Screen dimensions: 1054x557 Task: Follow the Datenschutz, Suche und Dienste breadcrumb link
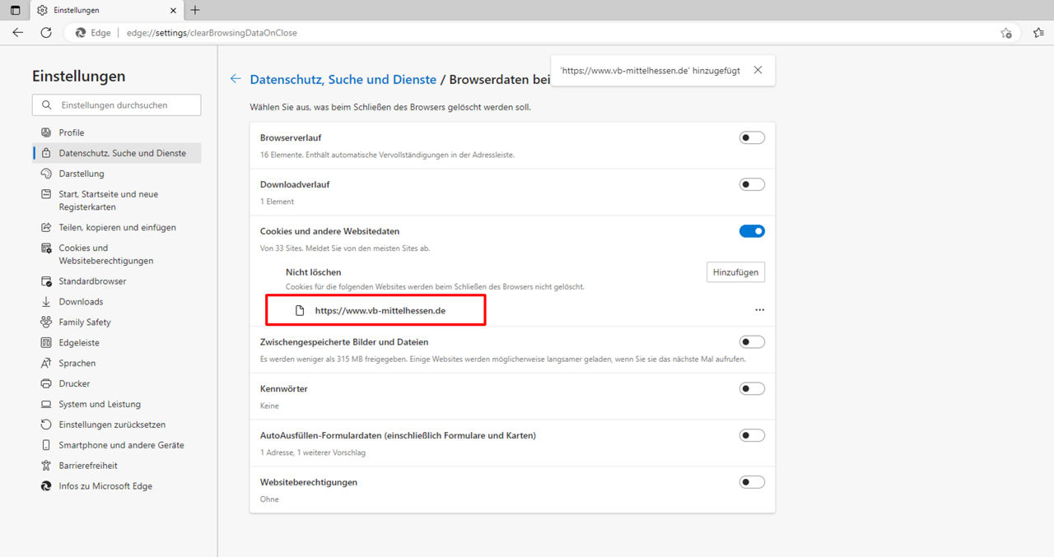coord(343,79)
